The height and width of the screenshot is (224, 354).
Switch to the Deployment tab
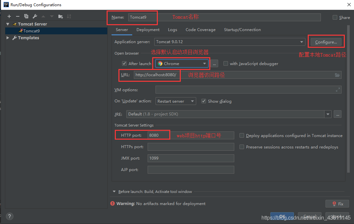point(148,30)
